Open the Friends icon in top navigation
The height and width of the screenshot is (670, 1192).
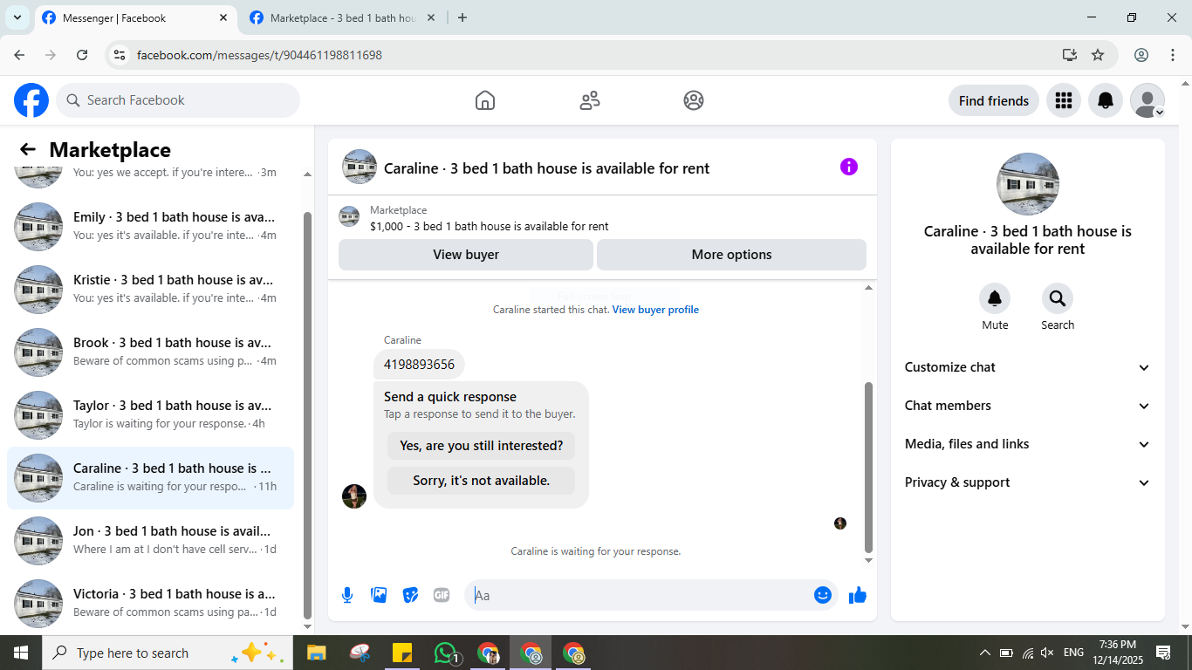(590, 100)
